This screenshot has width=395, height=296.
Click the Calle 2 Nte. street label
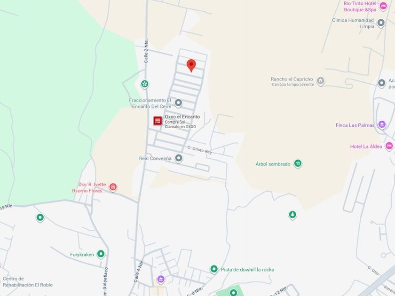click(x=146, y=51)
